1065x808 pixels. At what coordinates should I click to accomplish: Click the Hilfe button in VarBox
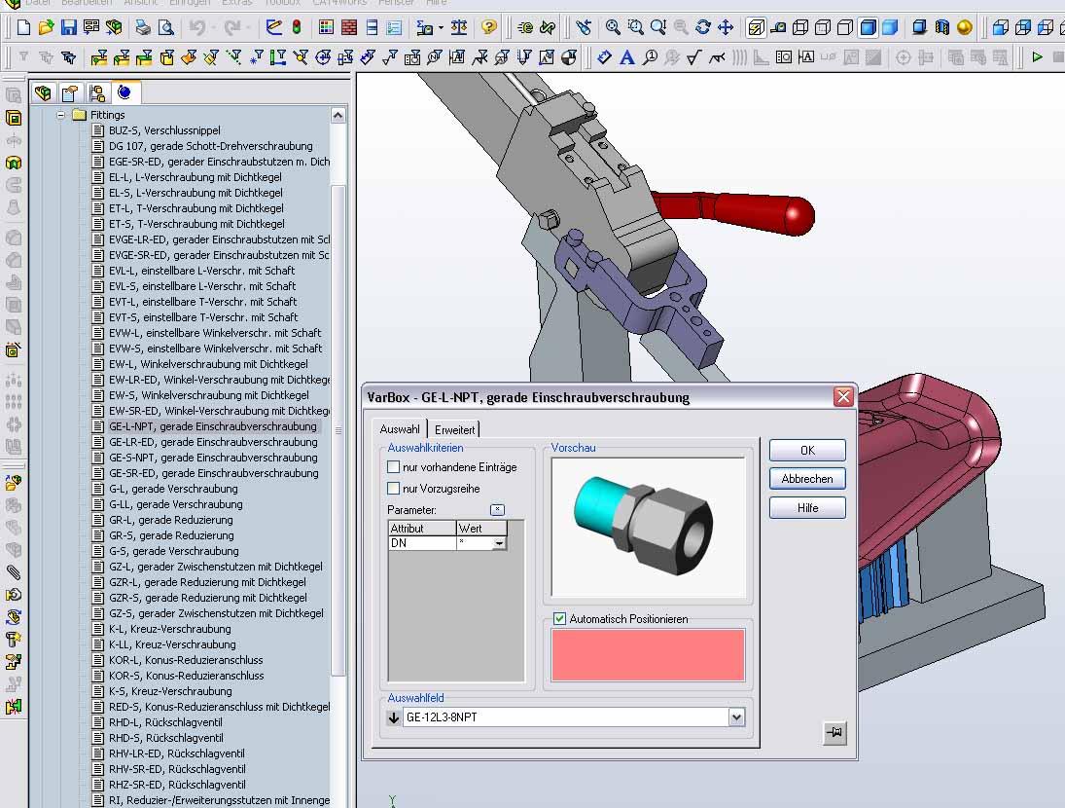tap(807, 508)
